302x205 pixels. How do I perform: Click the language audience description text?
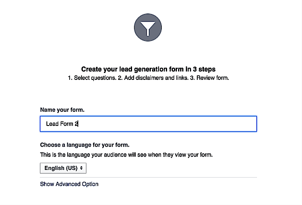pos(126,155)
